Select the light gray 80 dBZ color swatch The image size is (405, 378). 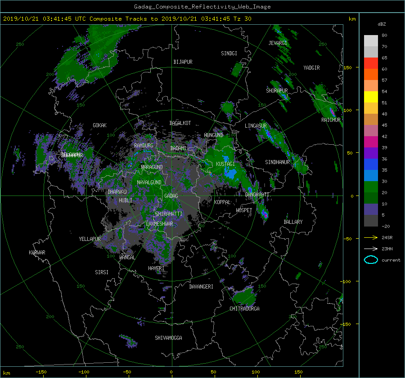coord(371,40)
